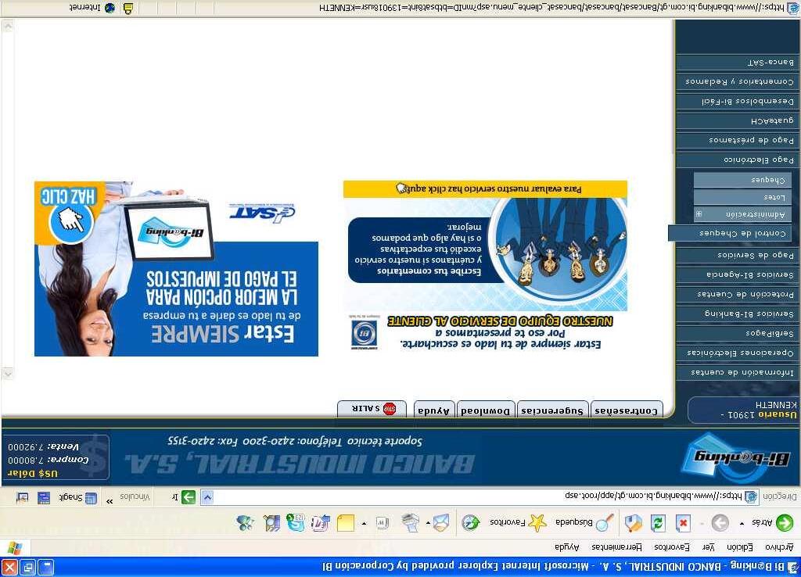Switch to the Contraseñas tab
Viewport: 801px width, 577px height.
coord(627,410)
